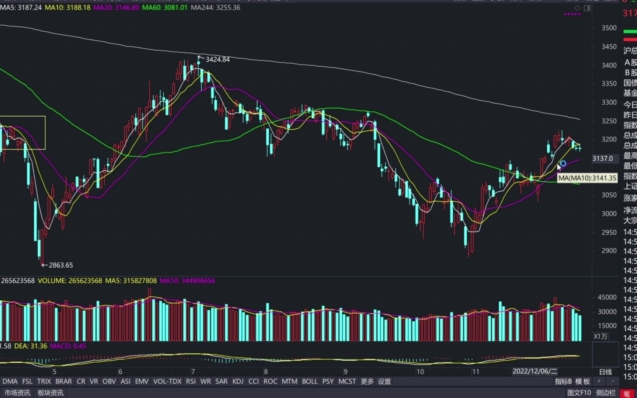Open the 市场资讯 tab
Screen dimensions: 637x398
coord(17,393)
